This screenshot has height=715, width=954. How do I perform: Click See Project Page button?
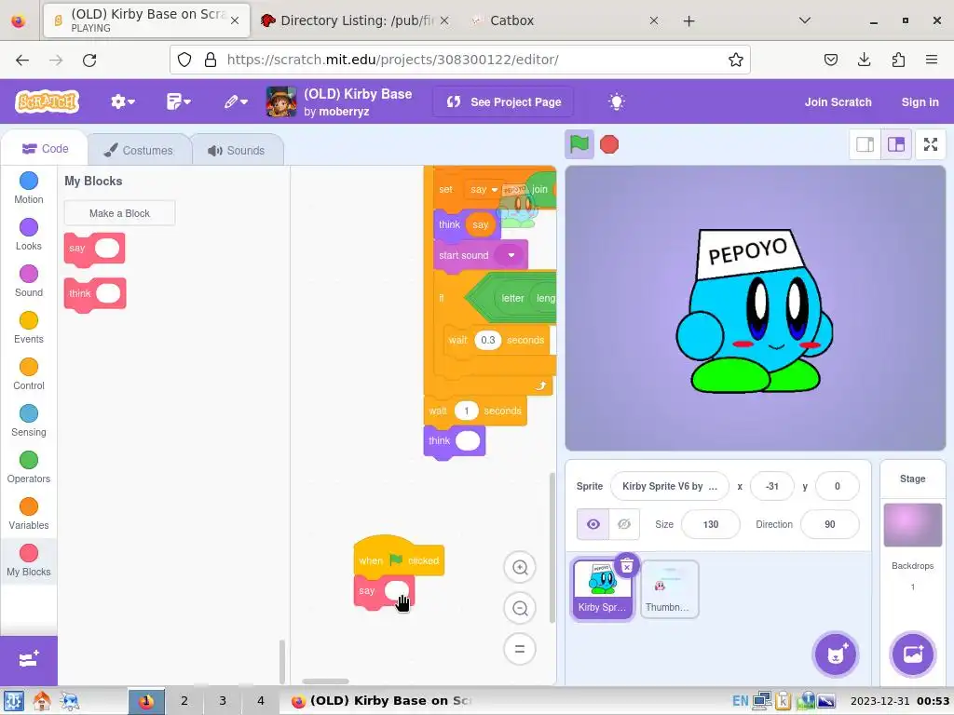pos(504,102)
